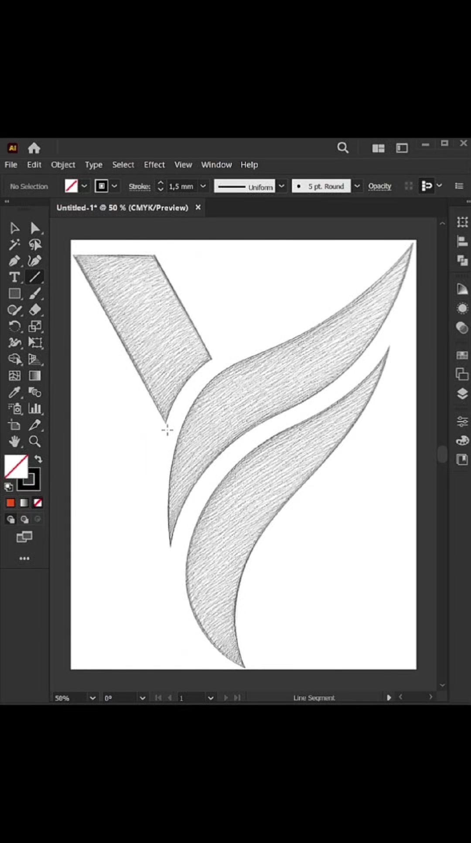Open the Edit menu
471x843 pixels.
coord(34,164)
